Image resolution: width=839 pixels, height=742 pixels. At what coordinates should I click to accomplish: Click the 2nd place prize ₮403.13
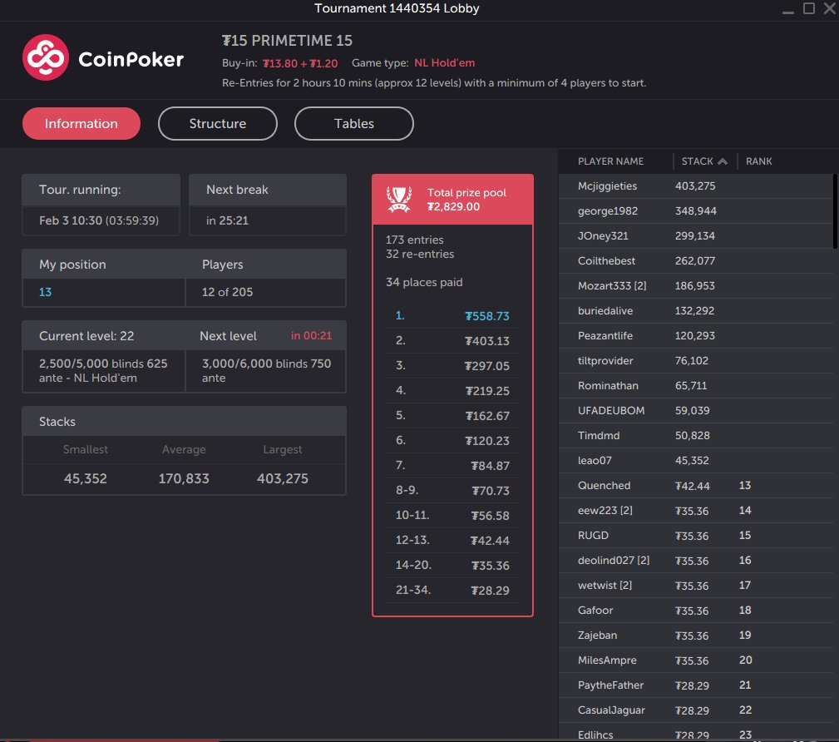point(487,341)
